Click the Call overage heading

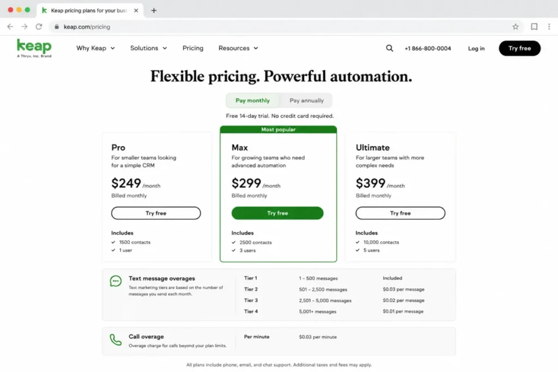point(146,337)
